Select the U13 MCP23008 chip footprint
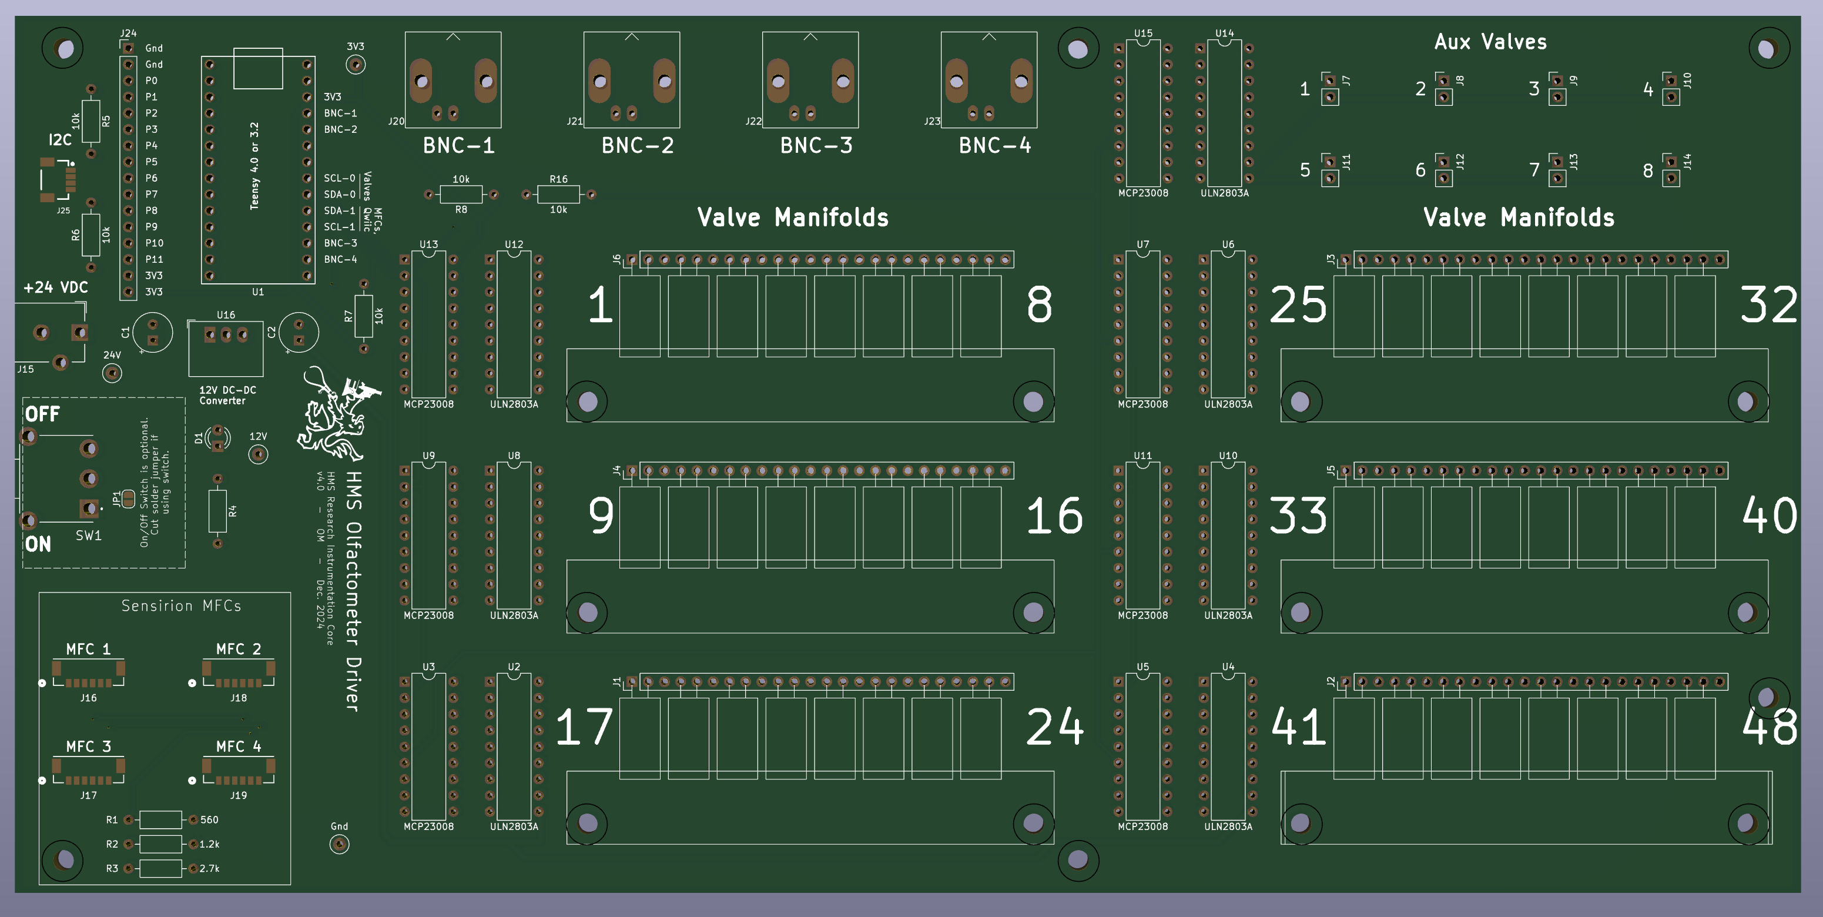Viewport: 1823px width, 917px height. coord(429,324)
